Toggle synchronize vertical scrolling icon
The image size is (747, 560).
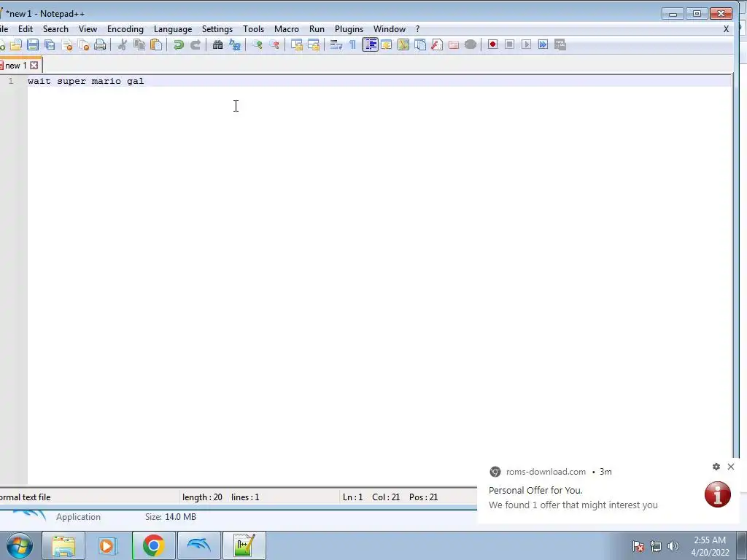pyautogui.click(x=297, y=44)
